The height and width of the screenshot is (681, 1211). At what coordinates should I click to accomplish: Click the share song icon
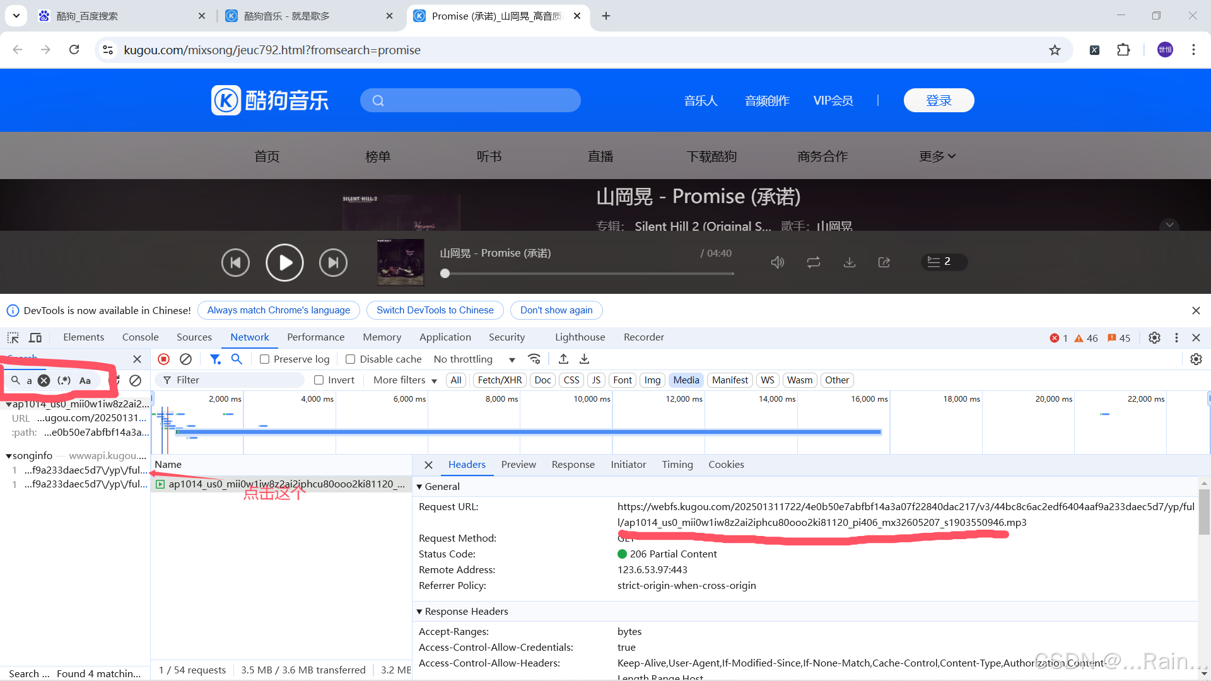(x=884, y=262)
